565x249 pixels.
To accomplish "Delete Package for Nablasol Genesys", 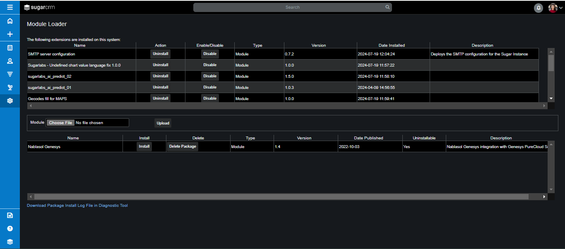I will 183,146.
